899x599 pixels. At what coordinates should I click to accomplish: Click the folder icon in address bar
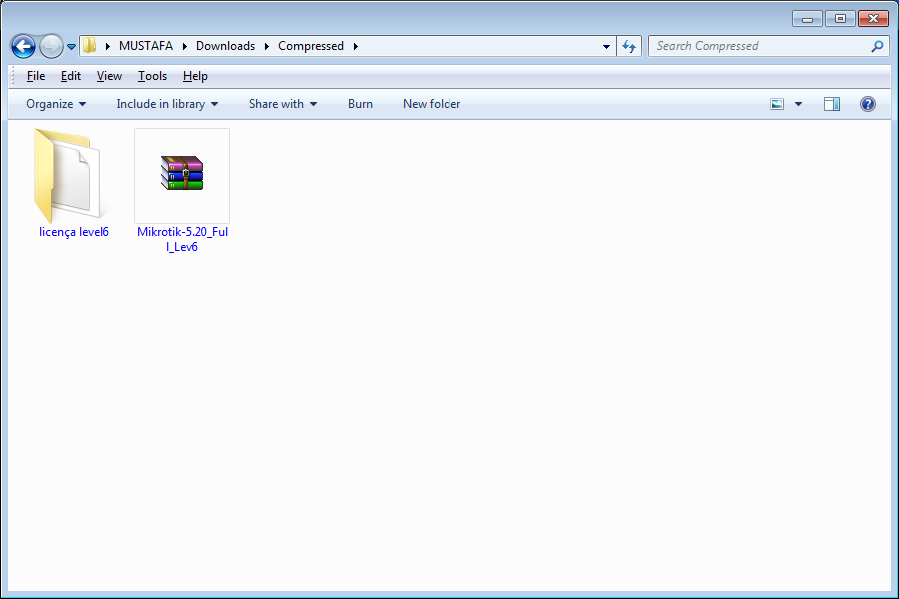[x=90, y=46]
